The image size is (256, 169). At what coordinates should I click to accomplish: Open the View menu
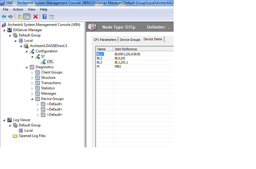click(x=31, y=9)
